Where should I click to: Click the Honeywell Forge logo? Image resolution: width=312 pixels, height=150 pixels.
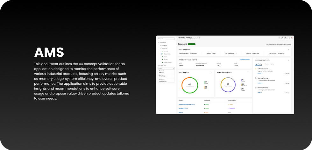click(184, 38)
